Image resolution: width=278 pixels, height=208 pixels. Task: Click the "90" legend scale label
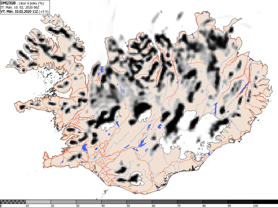[229, 206]
